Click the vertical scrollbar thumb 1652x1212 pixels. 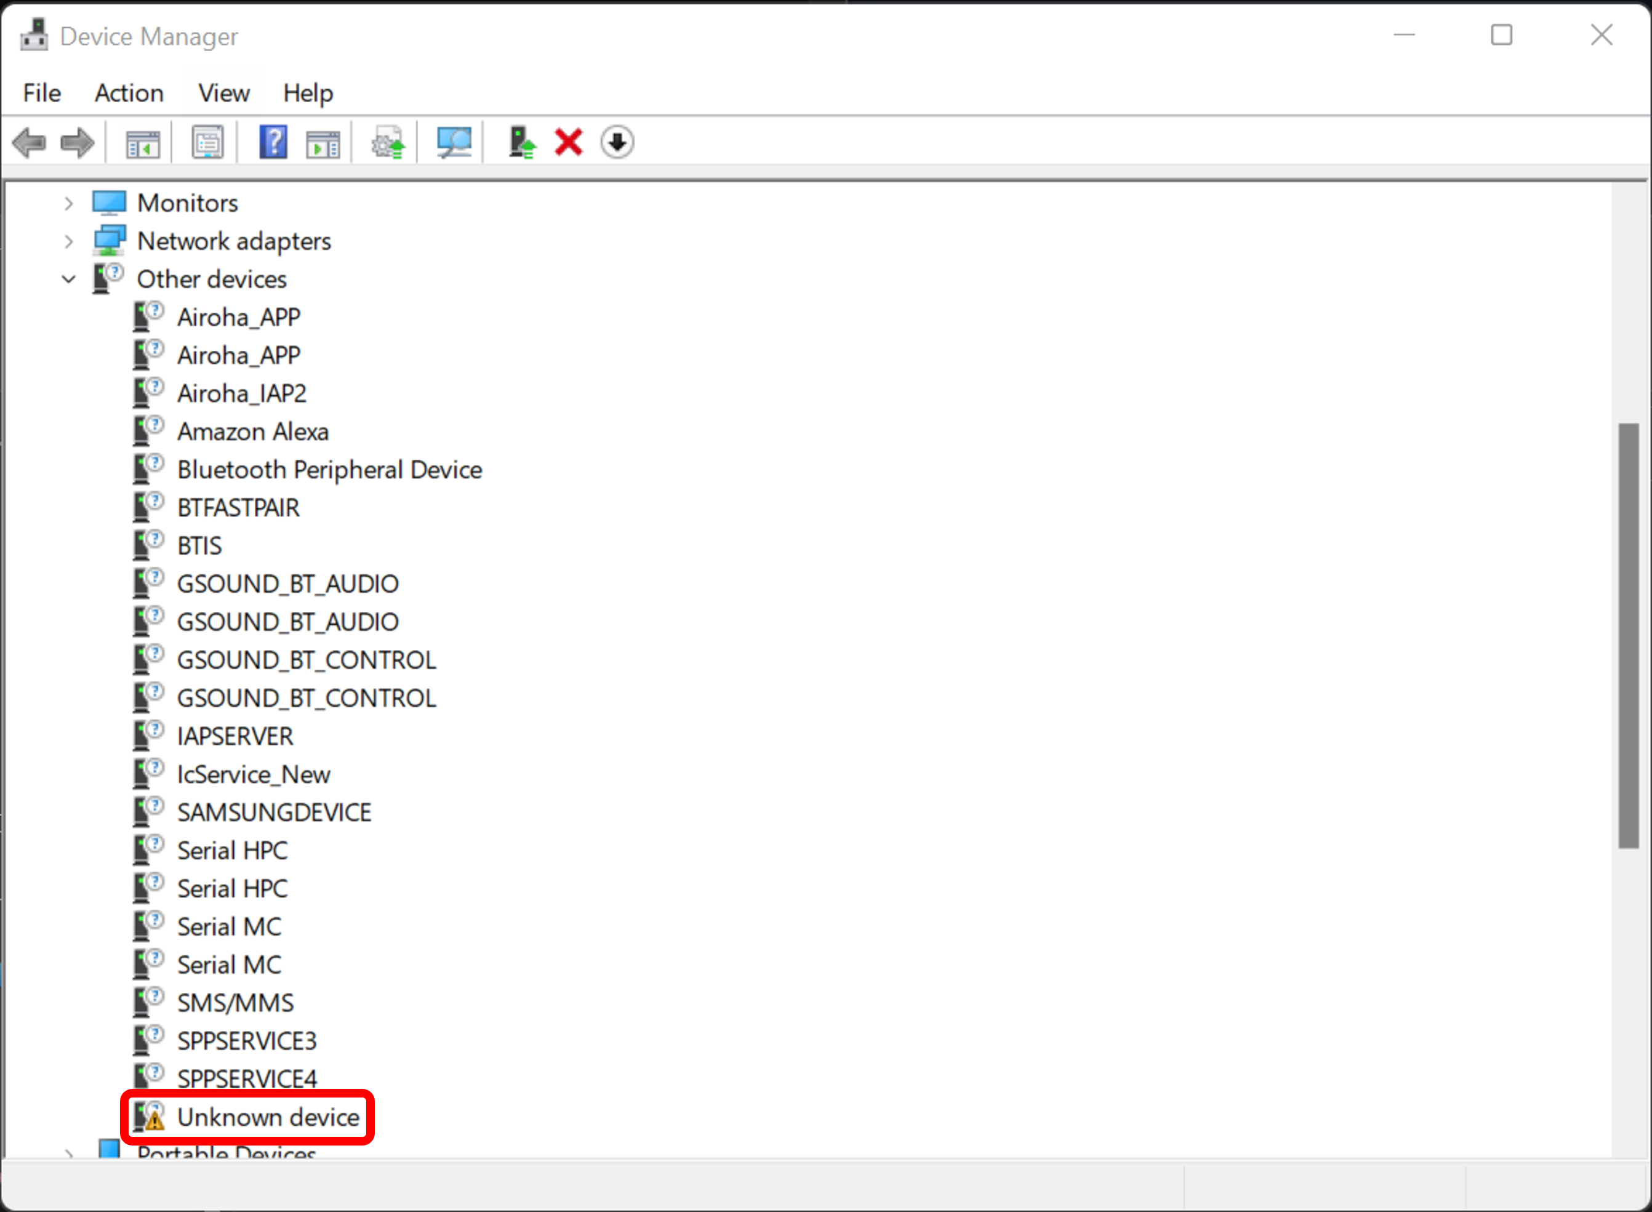1629,635
